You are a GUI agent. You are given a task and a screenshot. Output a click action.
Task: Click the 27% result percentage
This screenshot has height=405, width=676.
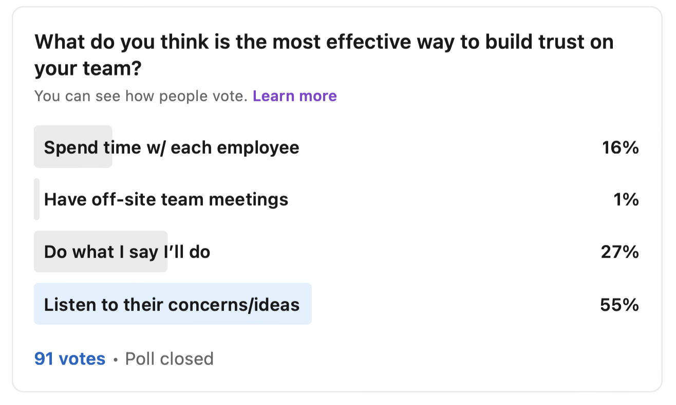point(619,252)
